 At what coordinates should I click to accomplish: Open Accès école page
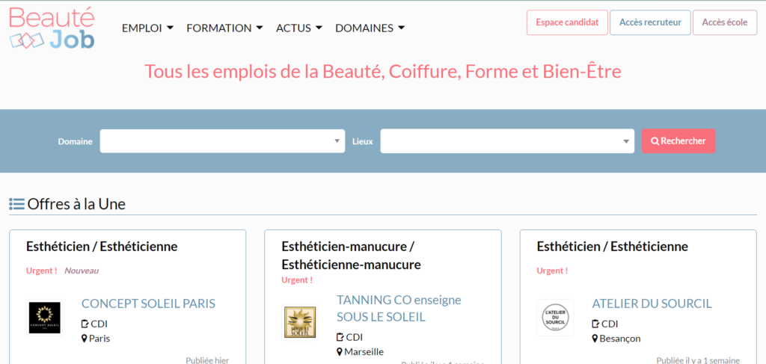click(725, 22)
